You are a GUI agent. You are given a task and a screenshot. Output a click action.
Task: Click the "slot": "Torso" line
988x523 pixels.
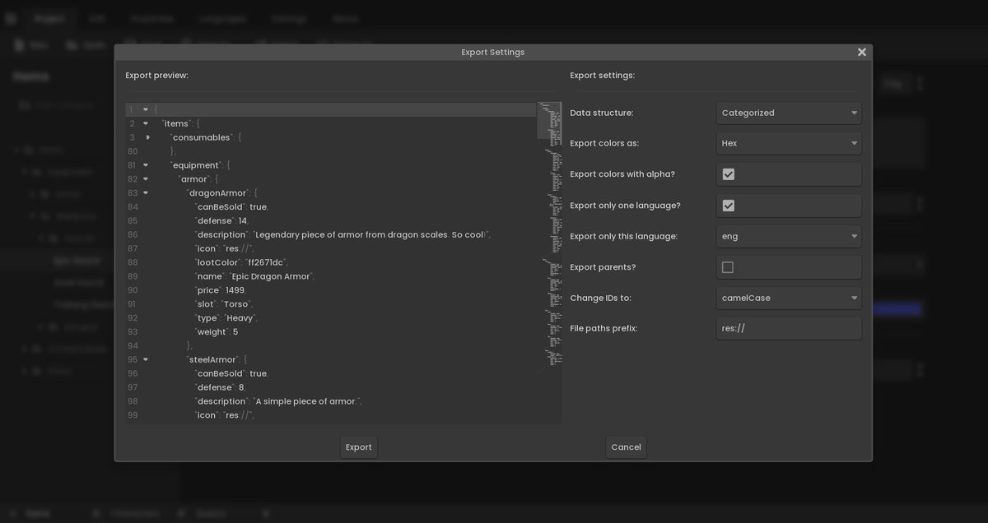[x=225, y=304]
